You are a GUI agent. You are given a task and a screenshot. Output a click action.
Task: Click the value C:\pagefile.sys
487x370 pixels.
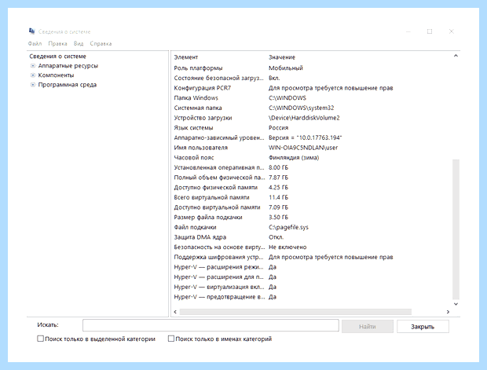288,227
